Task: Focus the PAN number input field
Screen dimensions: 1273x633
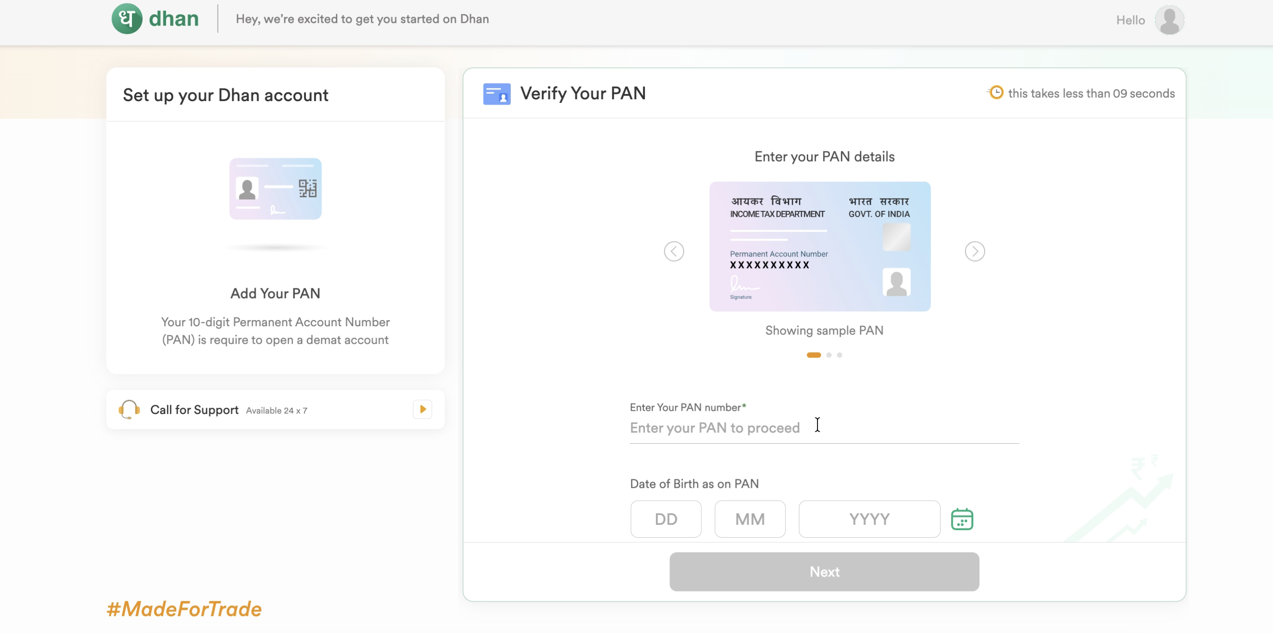Action: click(824, 428)
